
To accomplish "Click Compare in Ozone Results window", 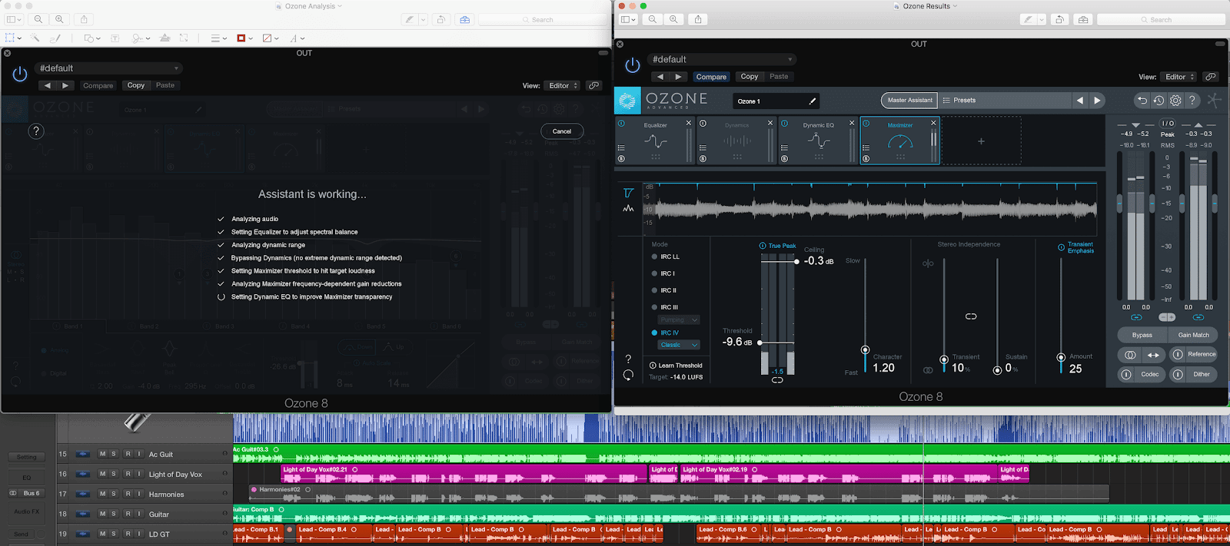I will 711,77.
